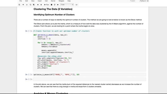Cut selected cells with scissors icon
Viewport: 167px width, 94px height.
pos(27,5)
